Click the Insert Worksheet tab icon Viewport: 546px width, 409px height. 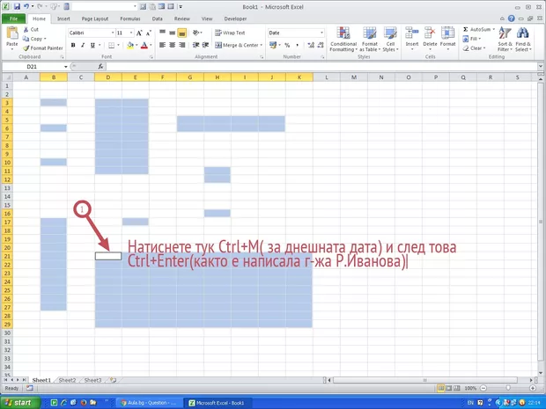[114, 380]
